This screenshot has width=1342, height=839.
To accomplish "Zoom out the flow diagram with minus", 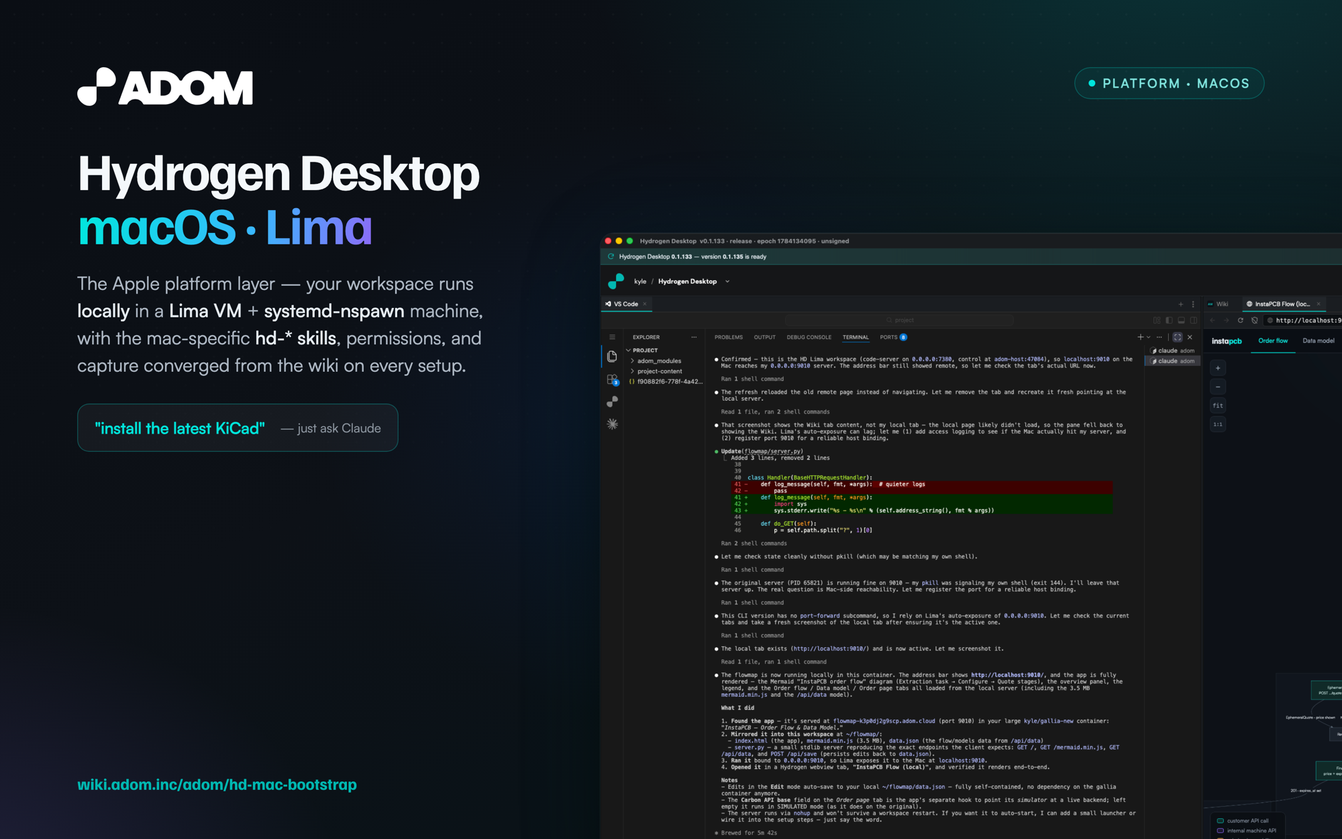I will [x=1218, y=387].
